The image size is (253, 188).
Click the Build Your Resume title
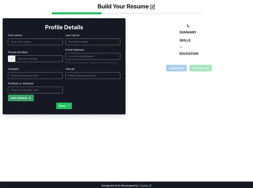click(x=123, y=7)
